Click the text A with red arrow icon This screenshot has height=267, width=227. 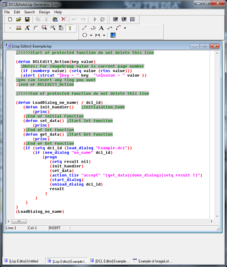click(27, 28)
